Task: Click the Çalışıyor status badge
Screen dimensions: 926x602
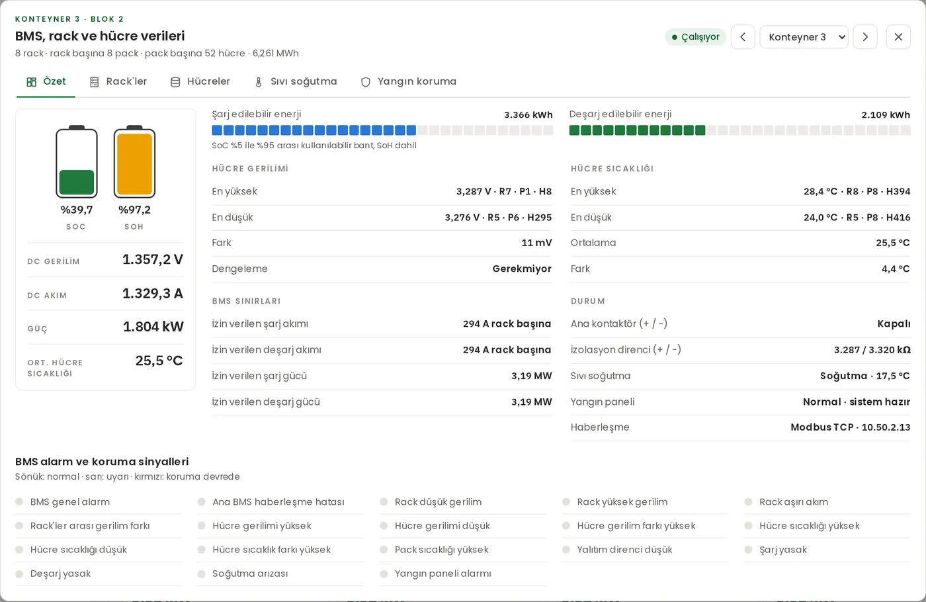Action: pos(695,37)
